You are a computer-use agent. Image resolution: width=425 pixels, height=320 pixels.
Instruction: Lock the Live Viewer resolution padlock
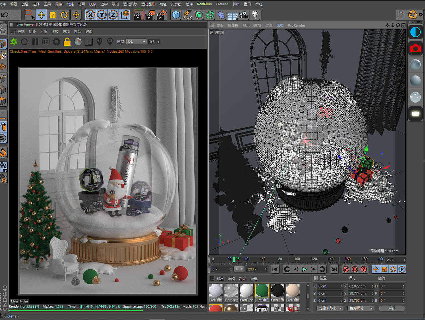[66, 41]
